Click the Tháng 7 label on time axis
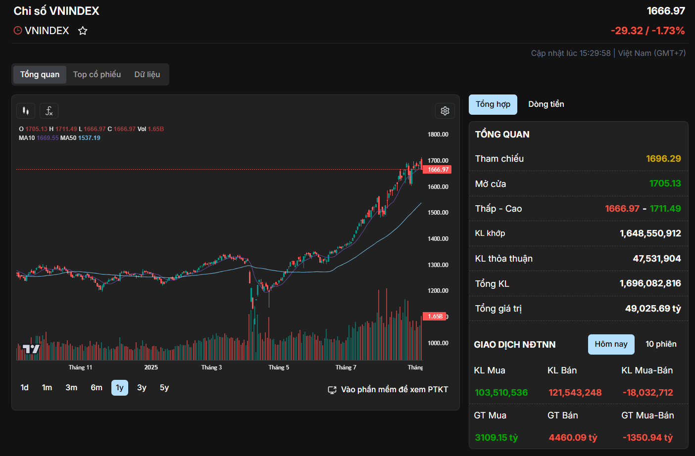Screen dimensions: 695x456 tap(346, 367)
